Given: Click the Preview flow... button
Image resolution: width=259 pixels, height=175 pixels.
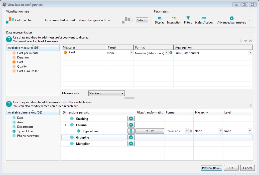Looking at the screenshot, I should coord(211,168).
